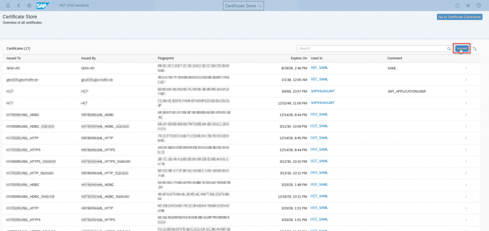
Task: Go to home via house icon
Action: [29, 6]
